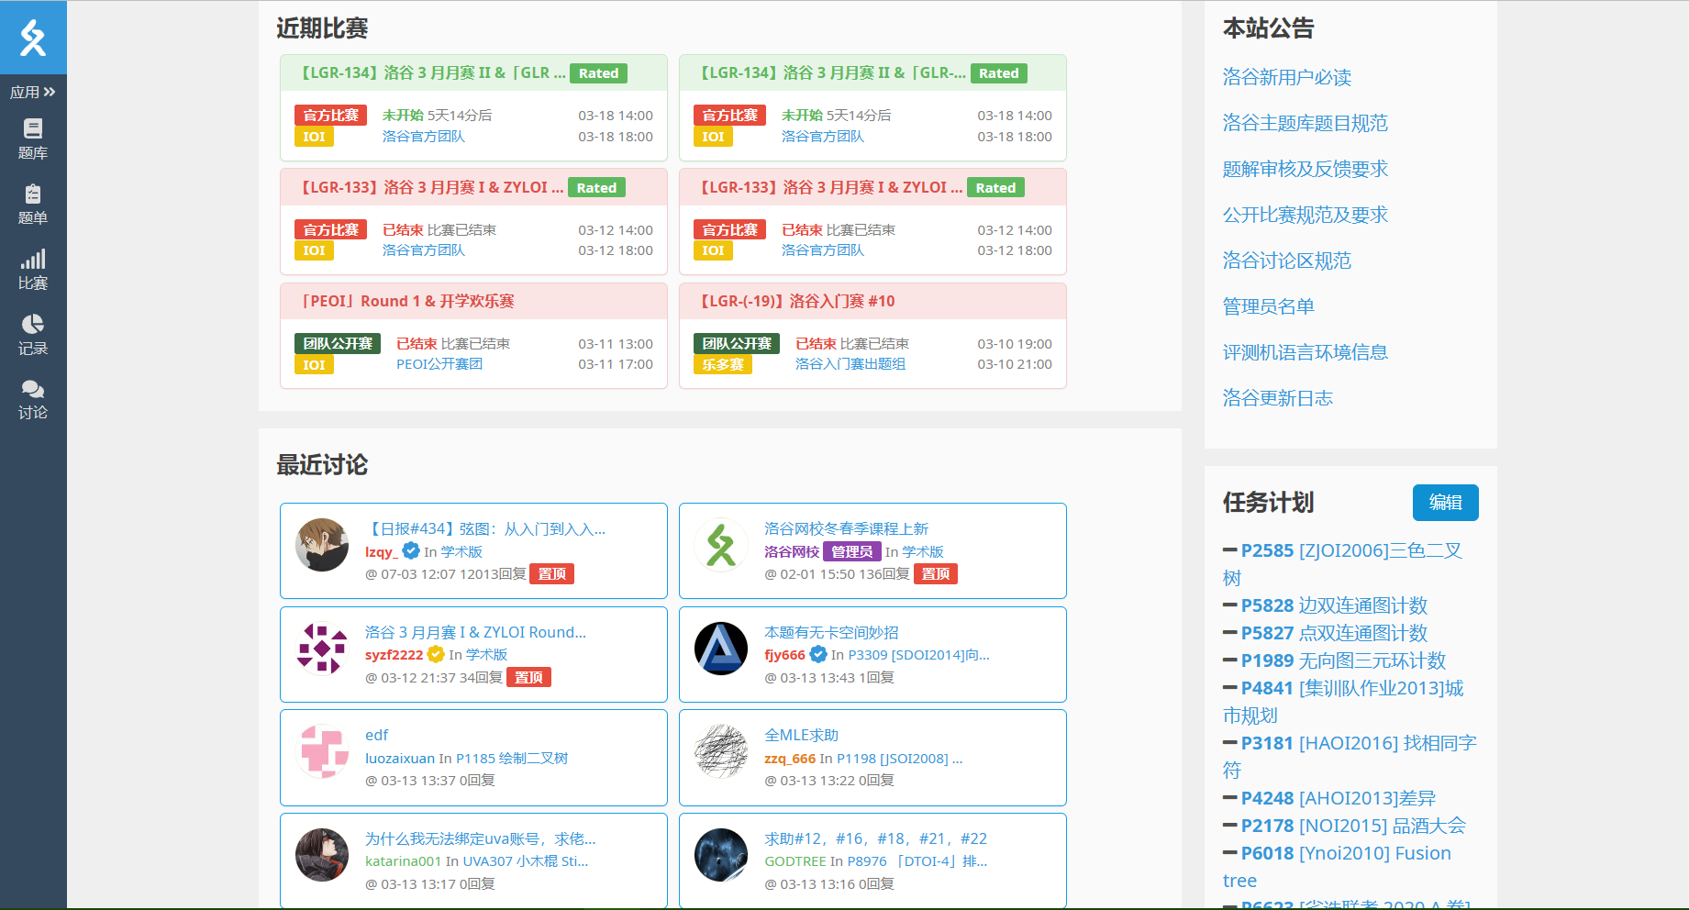
Task: Click lzqy_ user avatar thumbnail
Action: 322,545
